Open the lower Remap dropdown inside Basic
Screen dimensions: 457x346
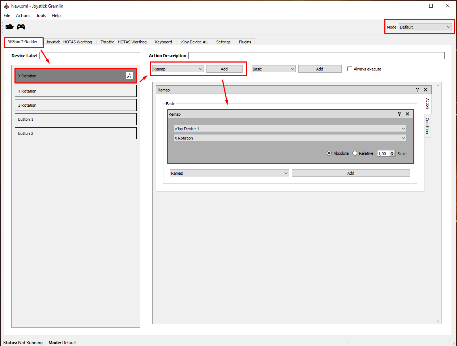click(230, 173)
